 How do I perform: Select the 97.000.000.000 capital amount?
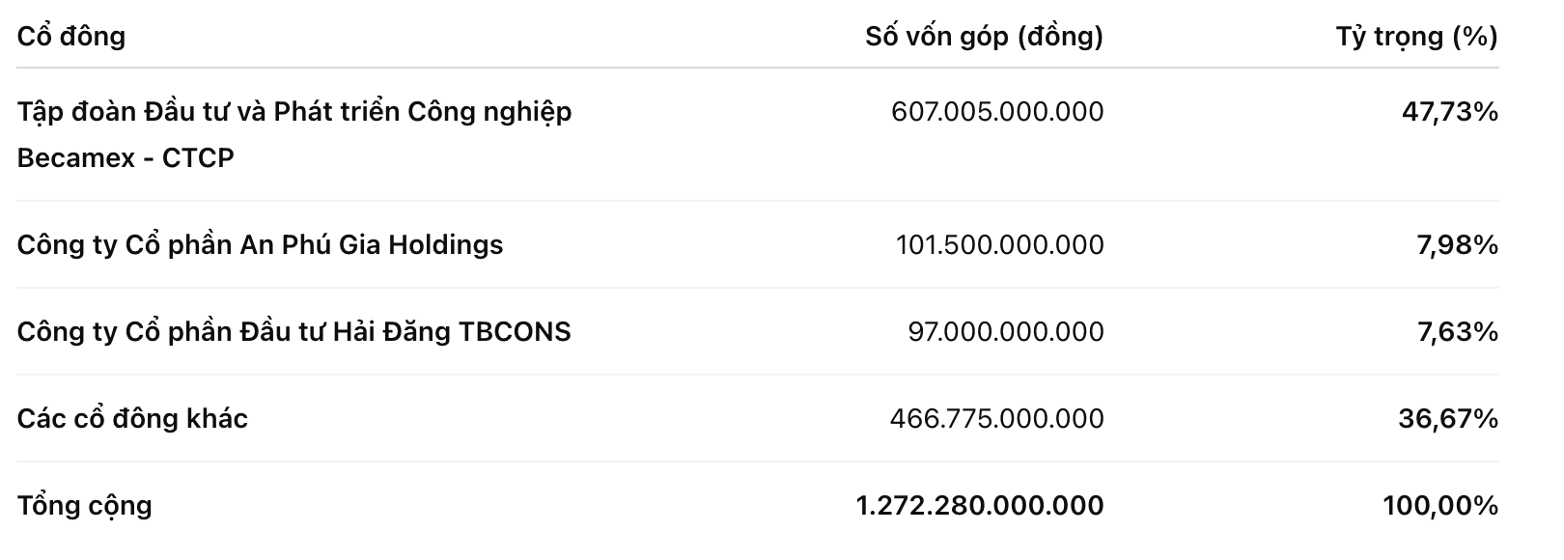click(1005, 331)
